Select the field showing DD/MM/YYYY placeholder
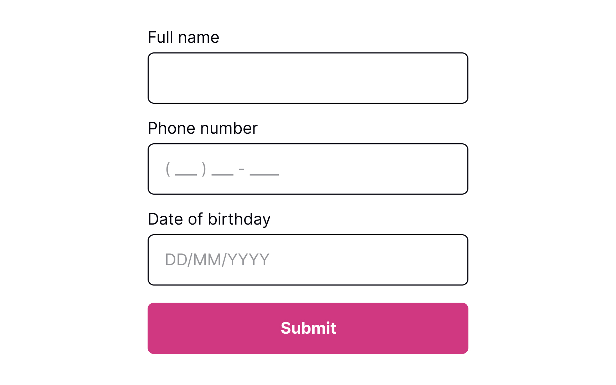 tap(308, 260)
